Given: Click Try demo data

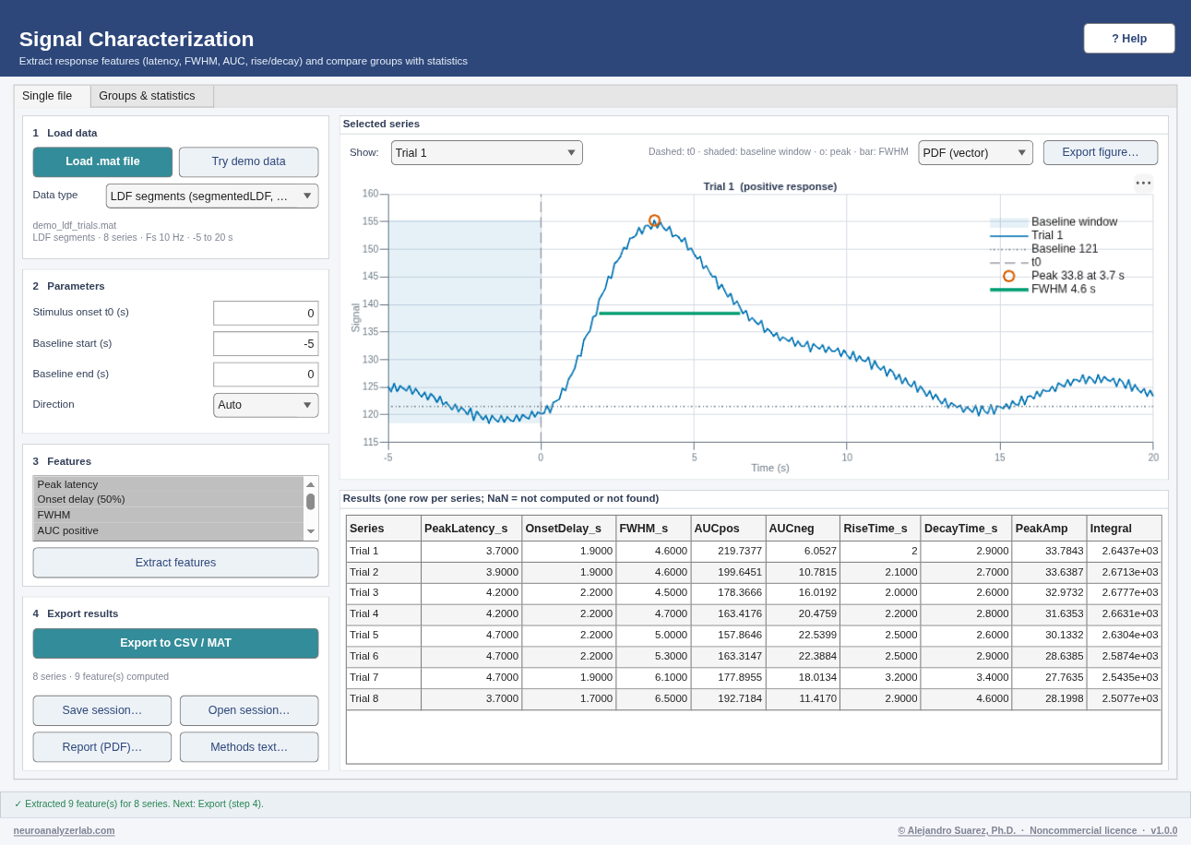Looking at the screenshot, I should (248, 161).
